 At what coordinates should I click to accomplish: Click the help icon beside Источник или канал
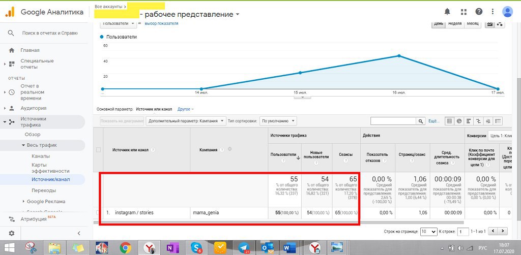[x=153, y=150]
